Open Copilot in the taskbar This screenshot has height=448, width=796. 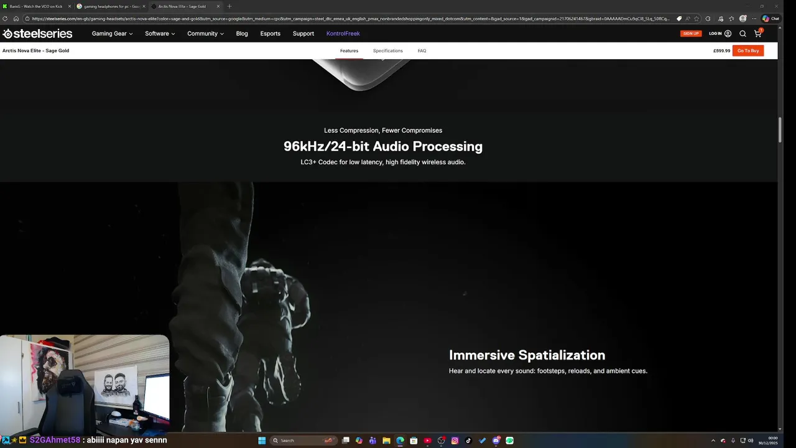coord(359,441)
